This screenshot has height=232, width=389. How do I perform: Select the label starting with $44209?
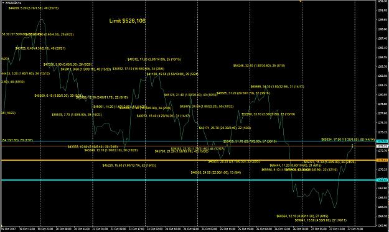point(34,8)
